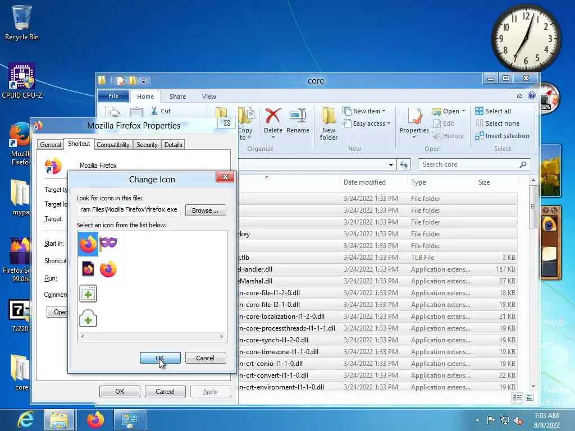
Task: Open the Properties button dropdown arrow
Action: tap(414, 137)
